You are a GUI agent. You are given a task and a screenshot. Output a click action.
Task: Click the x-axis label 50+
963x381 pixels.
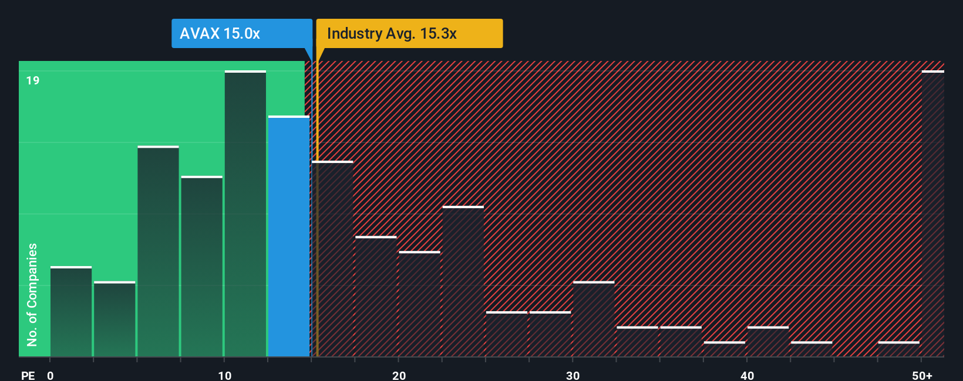pyautogui.click(x=922, y=375)
